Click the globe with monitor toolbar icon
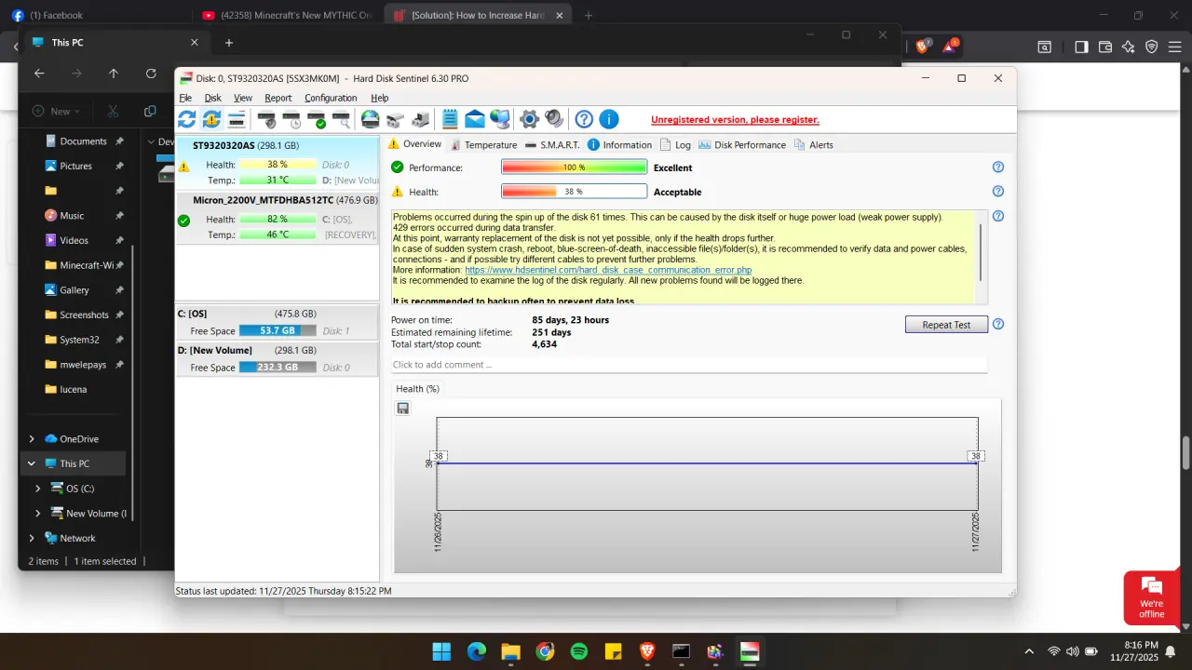This screenshot has height=670, width=1192. point(500,119)
